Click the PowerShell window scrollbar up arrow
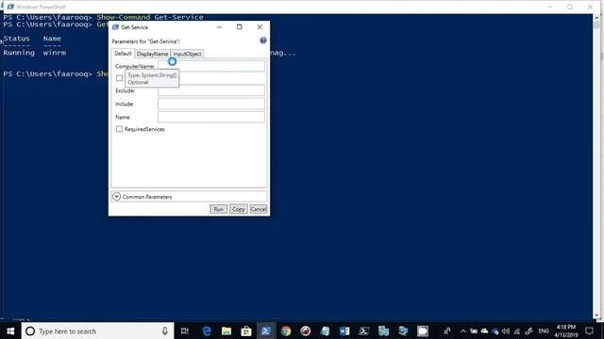Screen dimensions: 604x339 (596, 18)
